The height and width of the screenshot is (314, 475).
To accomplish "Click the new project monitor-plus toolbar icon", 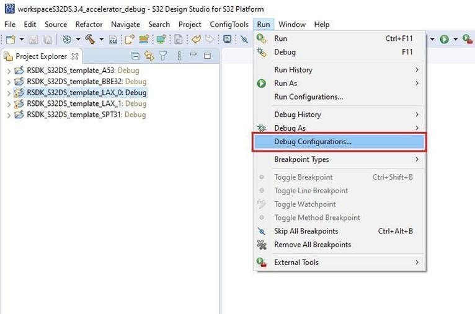I will point(161,39).
